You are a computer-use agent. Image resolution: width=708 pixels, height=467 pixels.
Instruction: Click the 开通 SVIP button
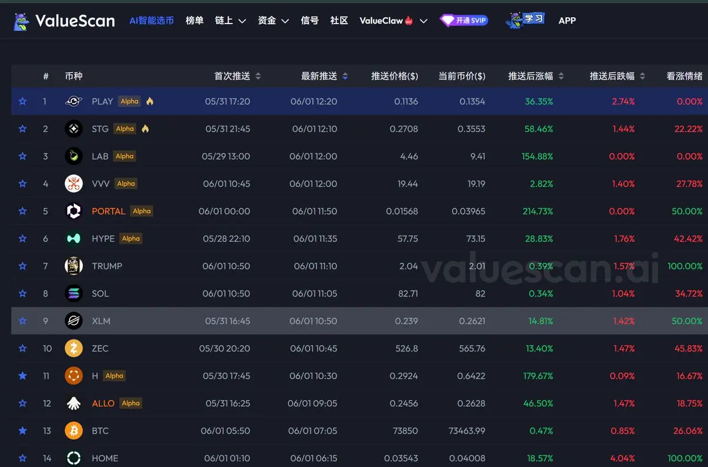464,20
